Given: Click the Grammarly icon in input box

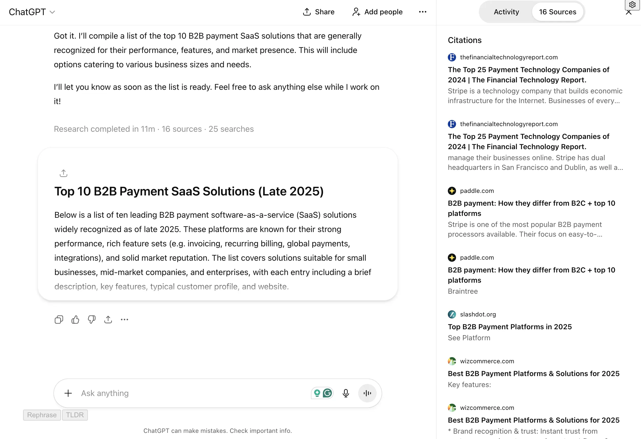Looking at the screenshot, I should [x=327, y=393].
